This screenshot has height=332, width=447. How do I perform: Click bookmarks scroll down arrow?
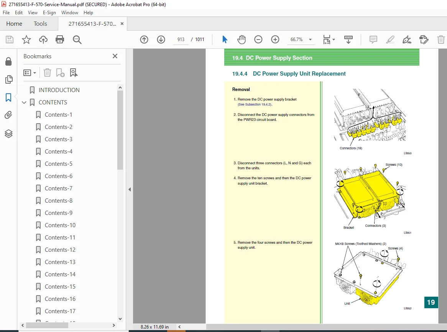120,319
